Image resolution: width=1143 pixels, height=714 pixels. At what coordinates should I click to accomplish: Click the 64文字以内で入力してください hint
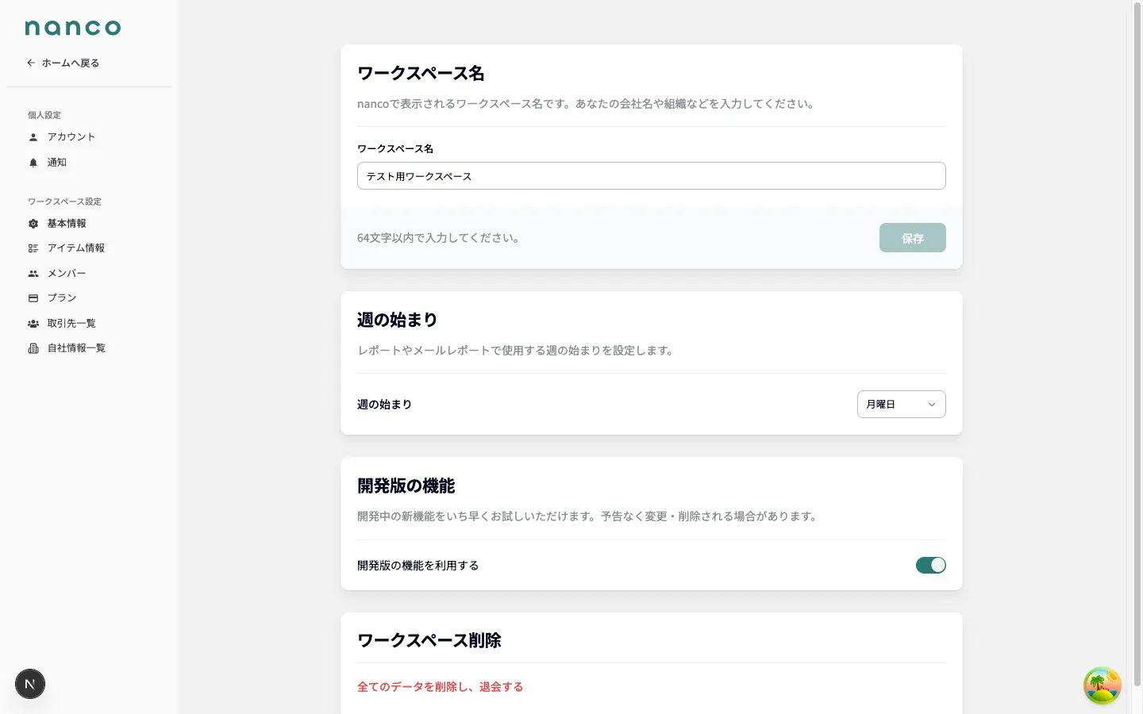pyautogui.click(x=438, y=238)
